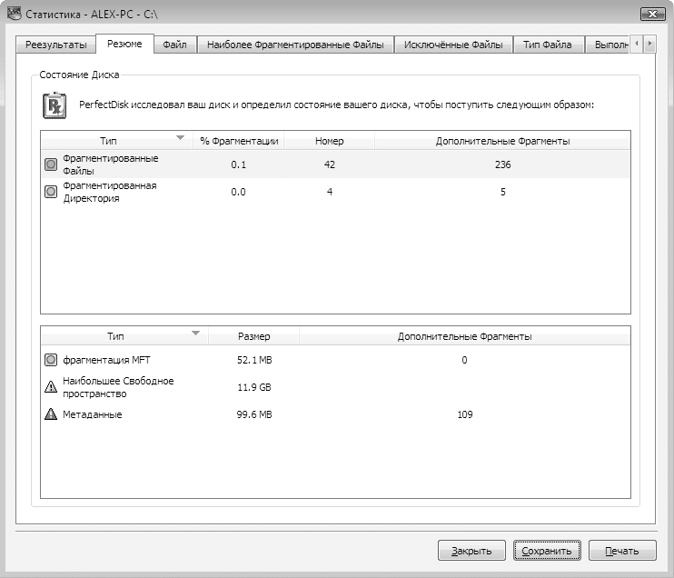Click the Размер column header
The image size is (674, 578).
coord(253,336)
